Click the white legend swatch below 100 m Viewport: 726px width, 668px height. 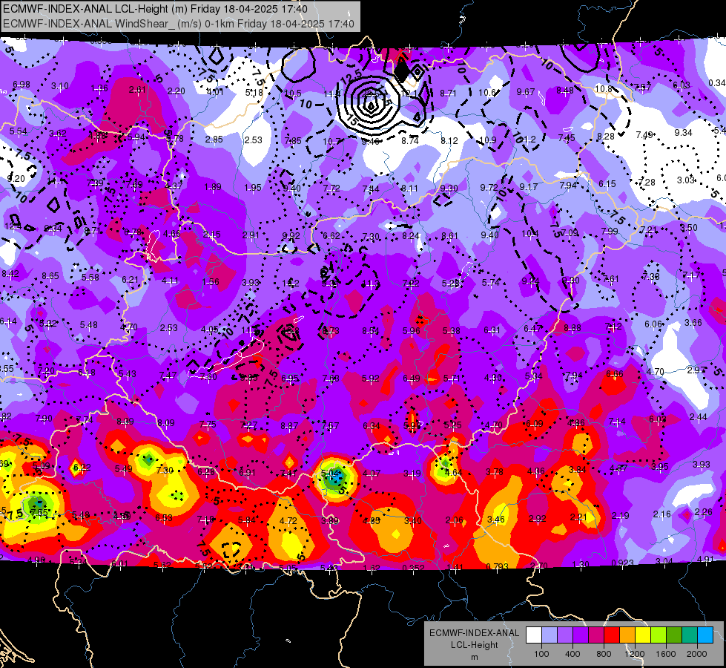(x=534, y=635)
